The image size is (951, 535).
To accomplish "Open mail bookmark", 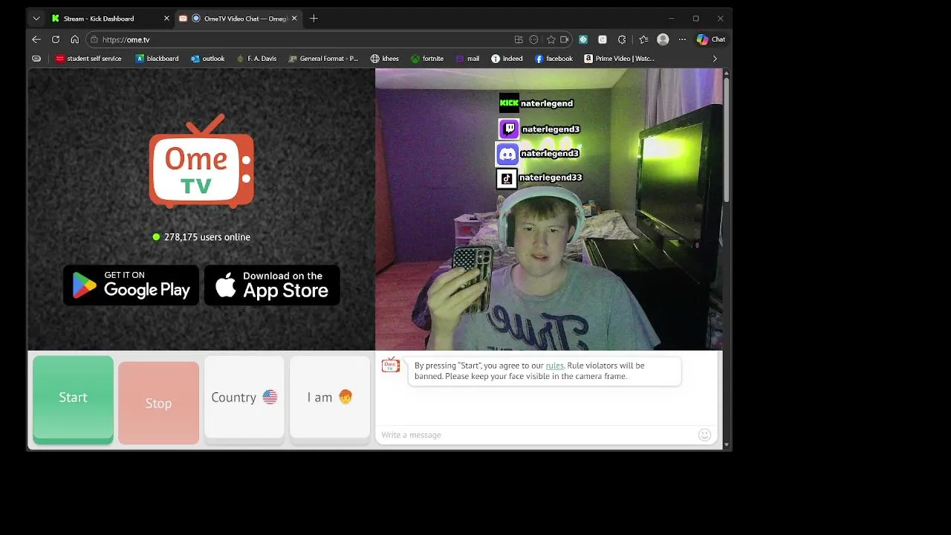I will point(468,59).
